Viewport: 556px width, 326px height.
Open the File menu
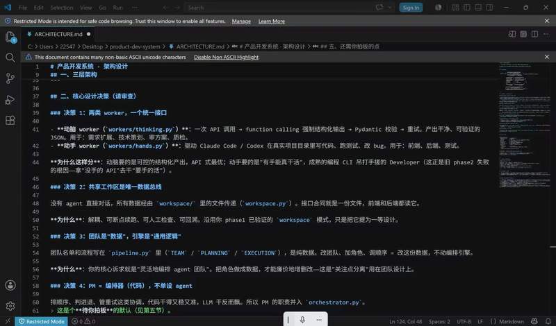[23, 8]
